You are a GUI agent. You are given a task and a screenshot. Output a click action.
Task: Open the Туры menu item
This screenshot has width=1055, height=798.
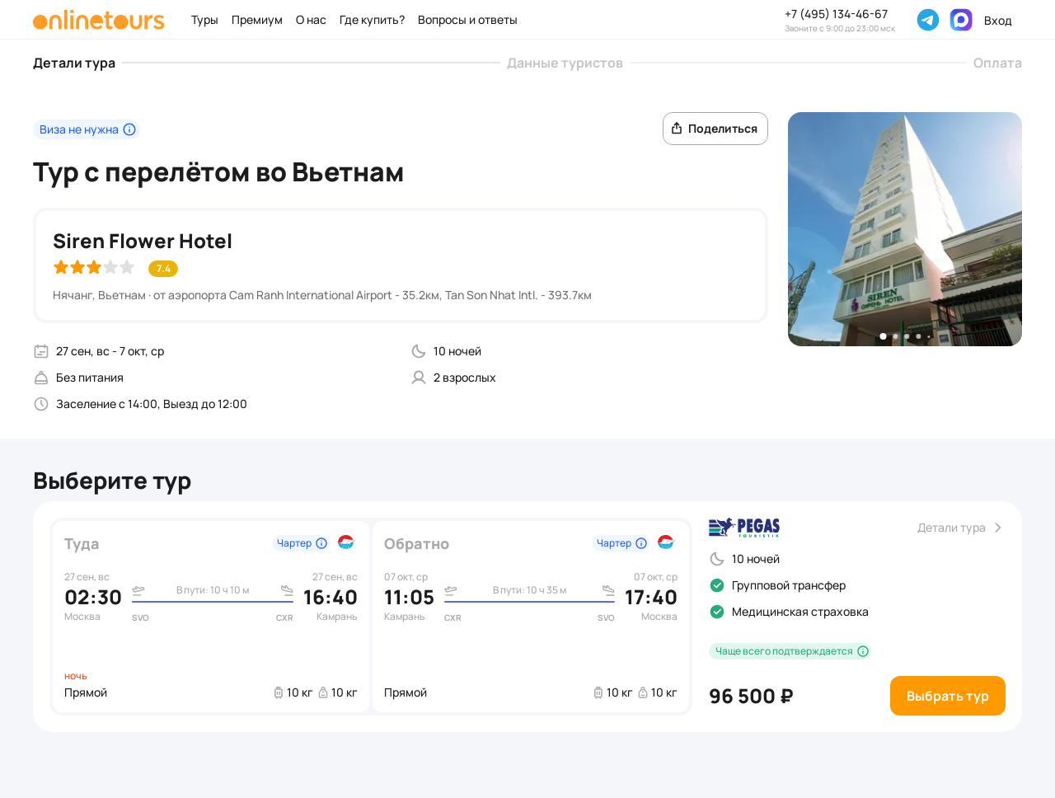(204, 20)
